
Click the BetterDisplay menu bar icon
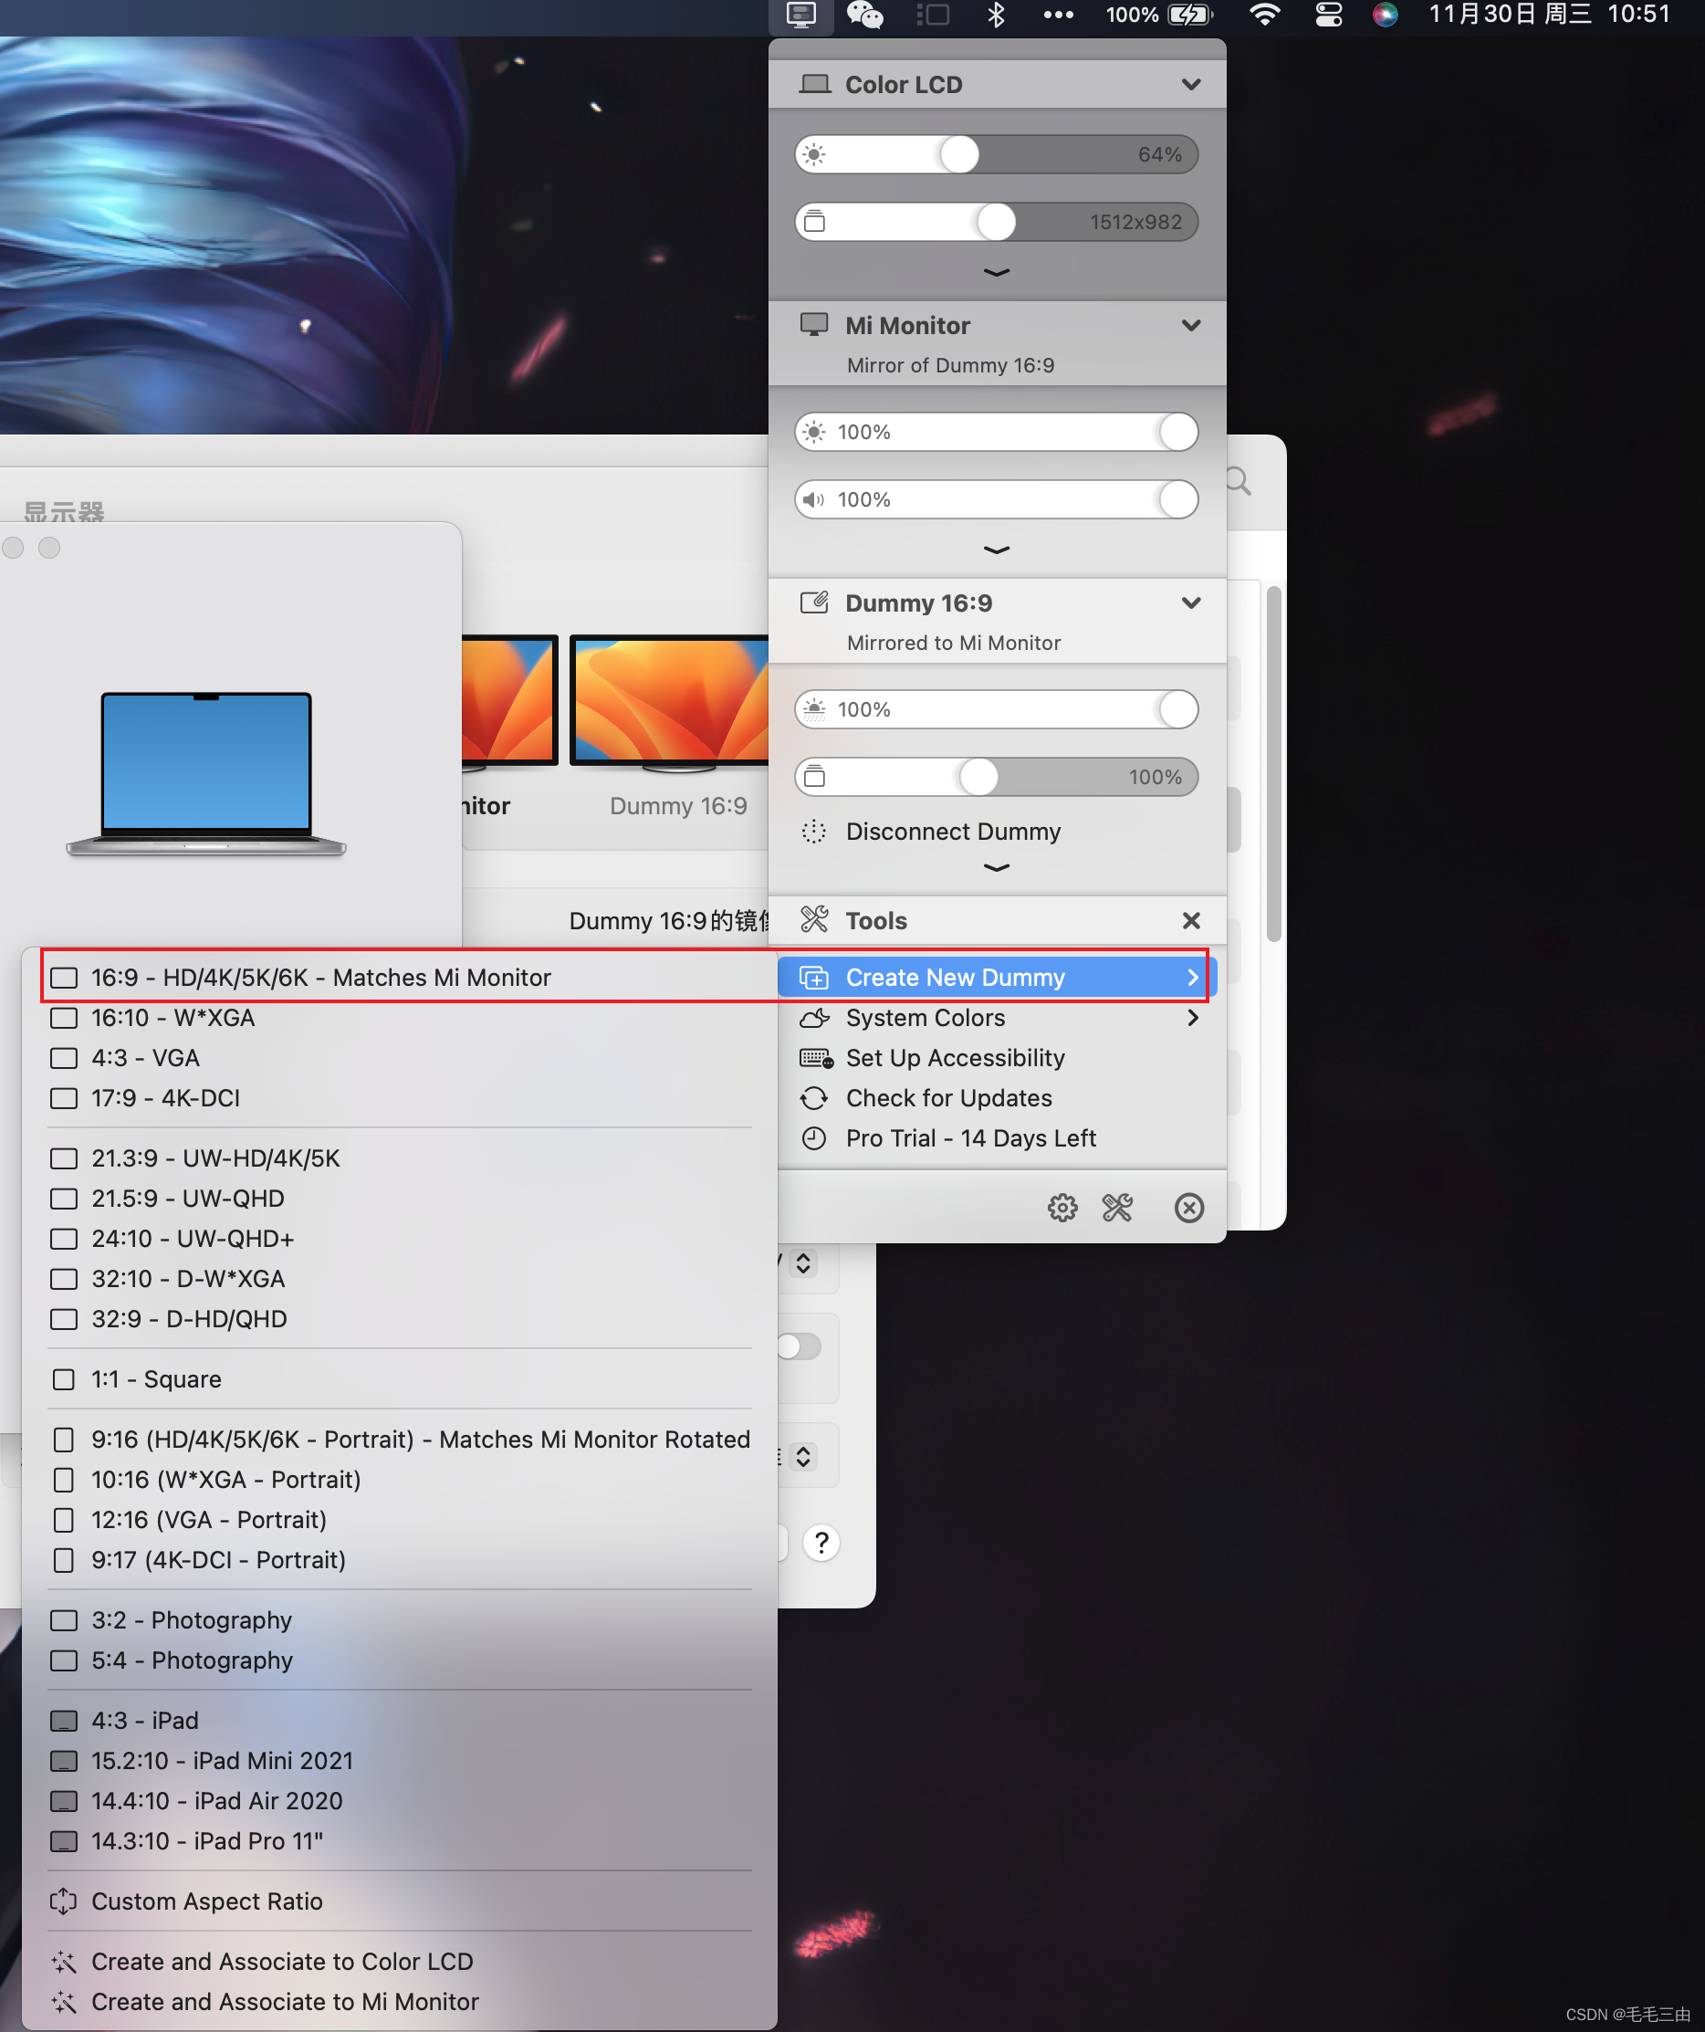801,15
